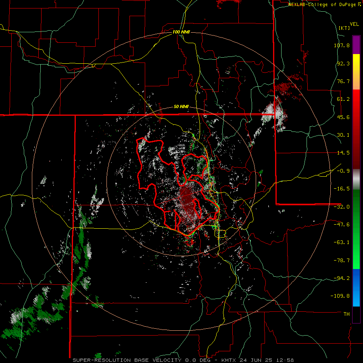This screenshot has width=363, height=363.
Task: Click the purple segment of the velocity color bar
Action: (x=356, y=45)
